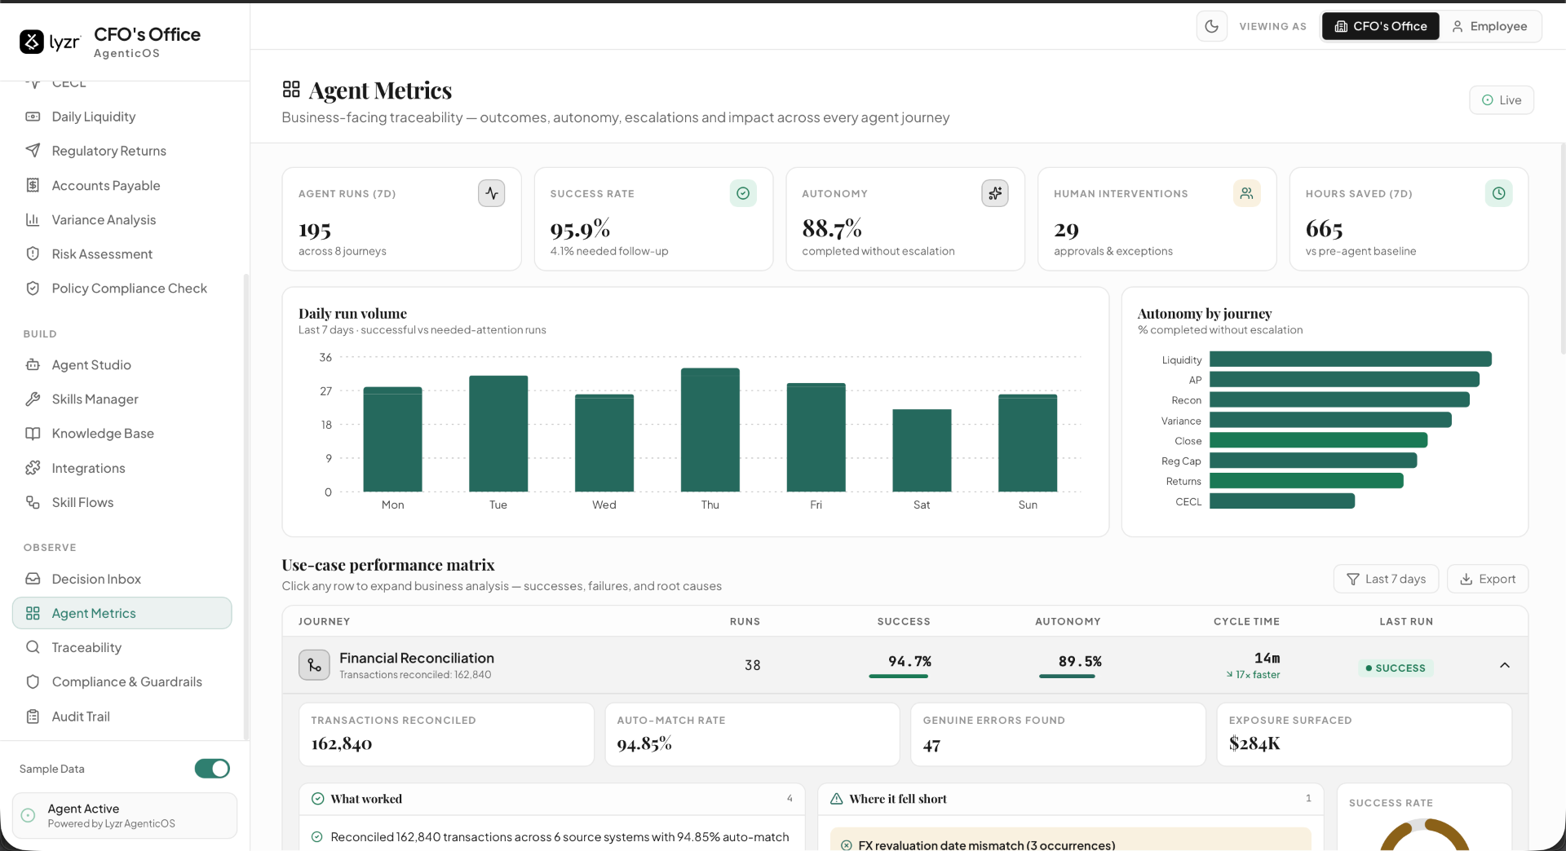This screenshot has height=851, width=1566.
Task: Click the Returns autonomy bar
Action: coord(1306,481)
